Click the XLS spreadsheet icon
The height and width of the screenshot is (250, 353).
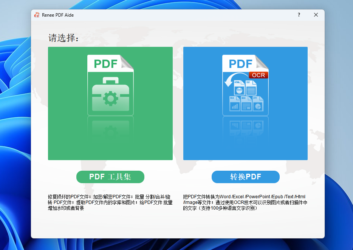235,104
